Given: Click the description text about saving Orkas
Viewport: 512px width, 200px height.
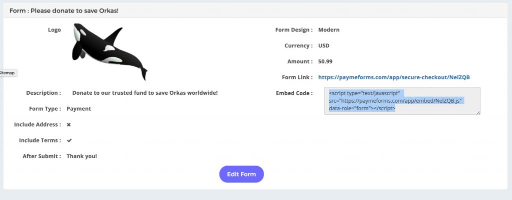Looking at the screenshot, I should [x=145, y=93].
